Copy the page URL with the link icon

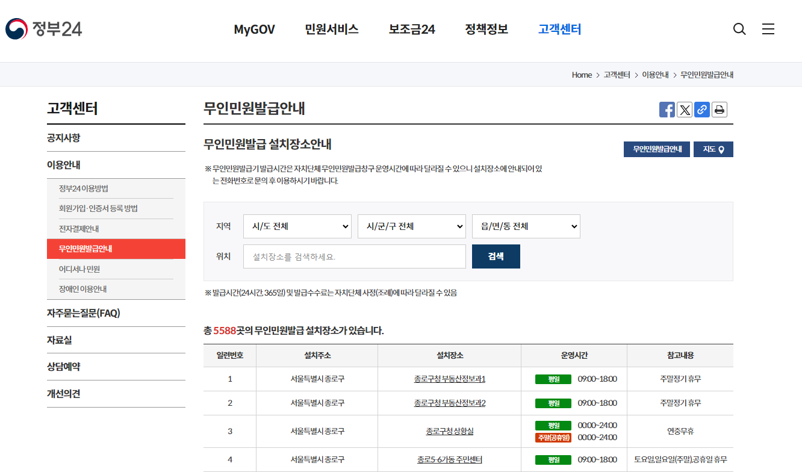click(x=702, y=110)
